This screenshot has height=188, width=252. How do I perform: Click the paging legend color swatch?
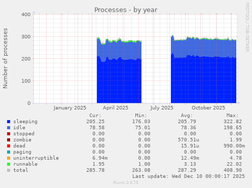pos(9,152)
